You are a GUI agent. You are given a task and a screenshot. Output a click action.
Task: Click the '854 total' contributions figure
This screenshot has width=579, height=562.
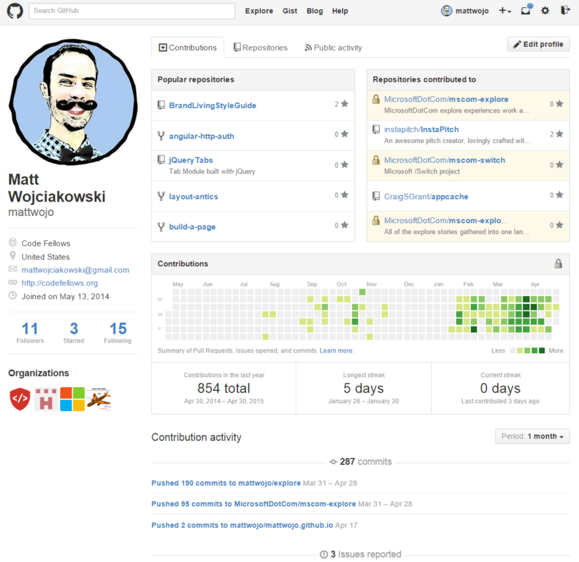pyautogui.click(x=224, y=388)
